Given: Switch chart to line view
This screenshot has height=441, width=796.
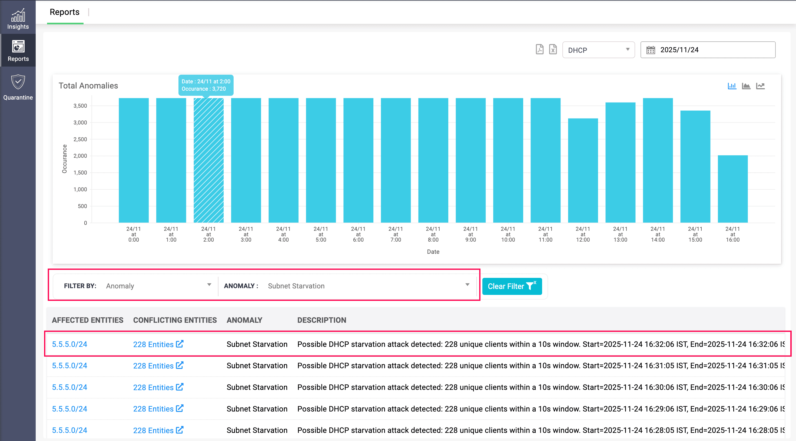Looking at the screenshot, I should pos(761,86).
